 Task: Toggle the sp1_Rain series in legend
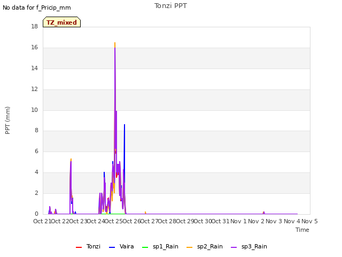pos(160,246)
